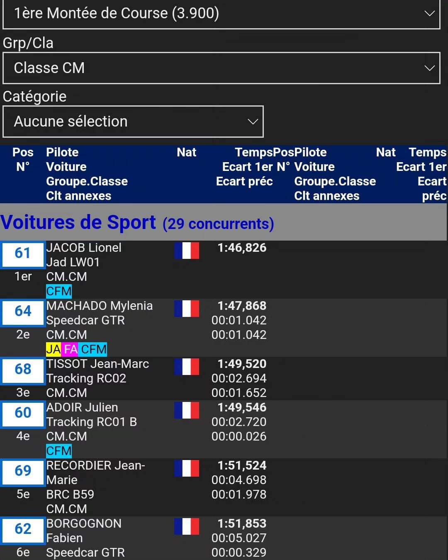Open driver TISSOT Jean-Marc's entry
This screenshot has width=448, height=560.
click(x=97, y=364)
